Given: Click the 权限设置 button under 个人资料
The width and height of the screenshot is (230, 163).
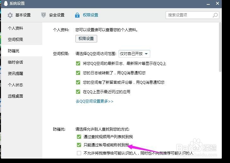Looking at the screenshot, I should coord(86,39).
